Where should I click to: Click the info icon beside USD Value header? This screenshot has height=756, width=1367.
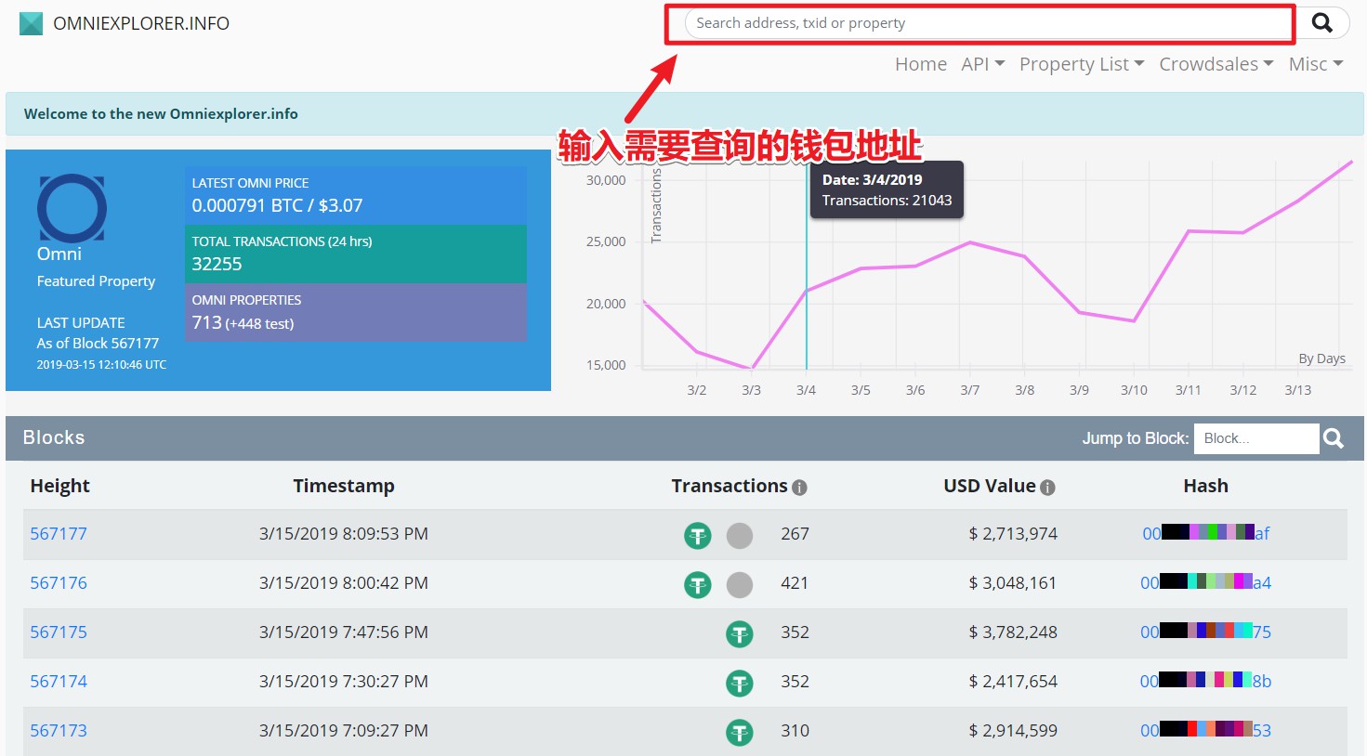point(1047,487)
